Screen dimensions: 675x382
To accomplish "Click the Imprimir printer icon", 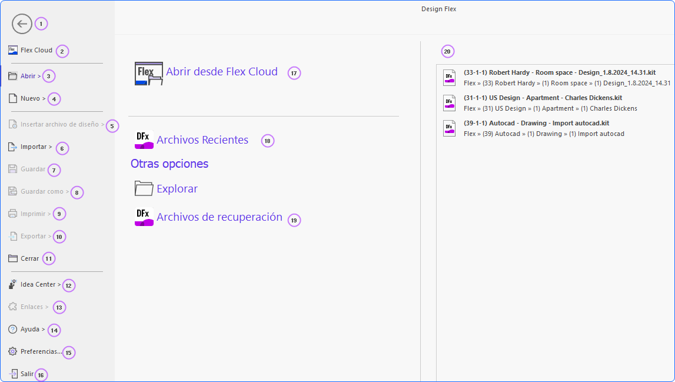I will point(13,214).
